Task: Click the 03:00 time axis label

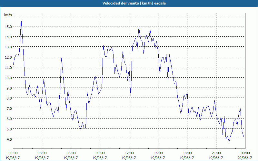Action: [x=42, y=153]
